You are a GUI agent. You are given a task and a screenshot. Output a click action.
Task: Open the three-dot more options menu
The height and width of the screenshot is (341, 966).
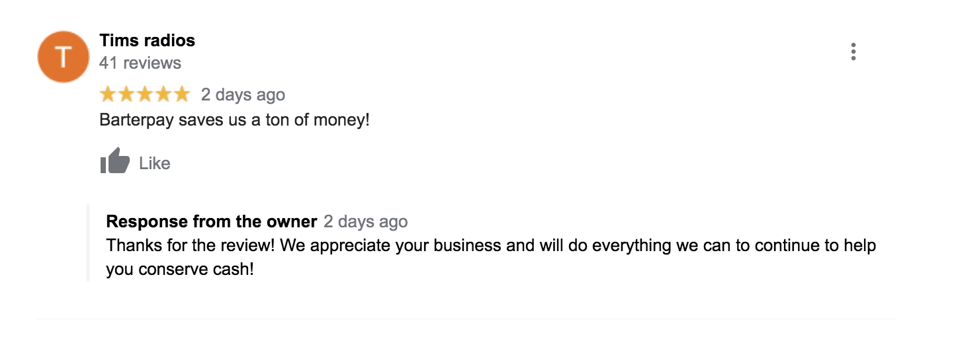854,52
